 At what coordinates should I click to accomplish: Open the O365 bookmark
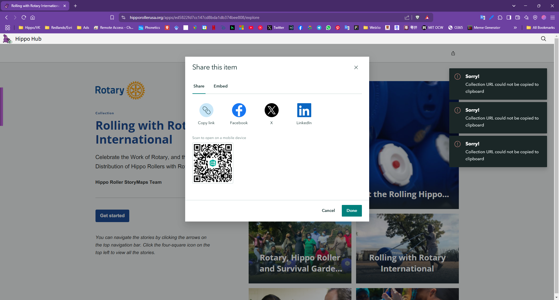456,28
